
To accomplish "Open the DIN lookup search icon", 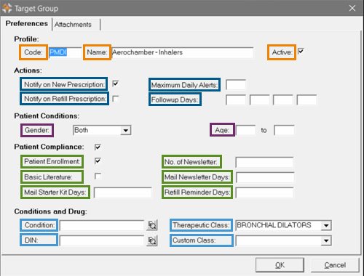I will pos(152,240).
